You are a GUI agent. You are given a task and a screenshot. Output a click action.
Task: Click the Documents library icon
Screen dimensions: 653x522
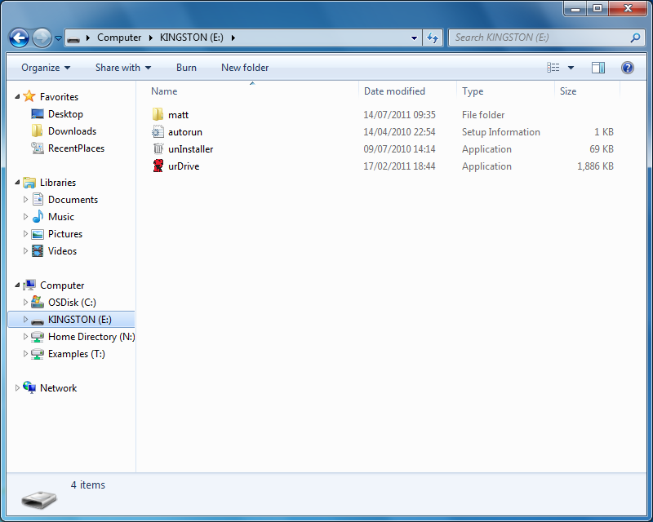point(38,199)
